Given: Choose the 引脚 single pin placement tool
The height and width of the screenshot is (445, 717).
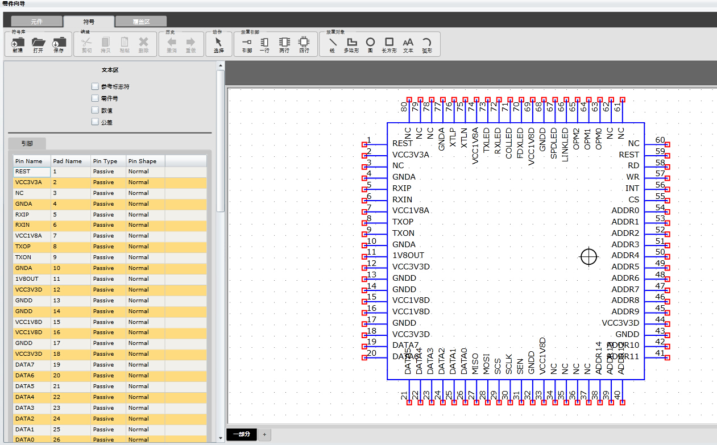Looking at the screenshot, I should tap(247, 45).
